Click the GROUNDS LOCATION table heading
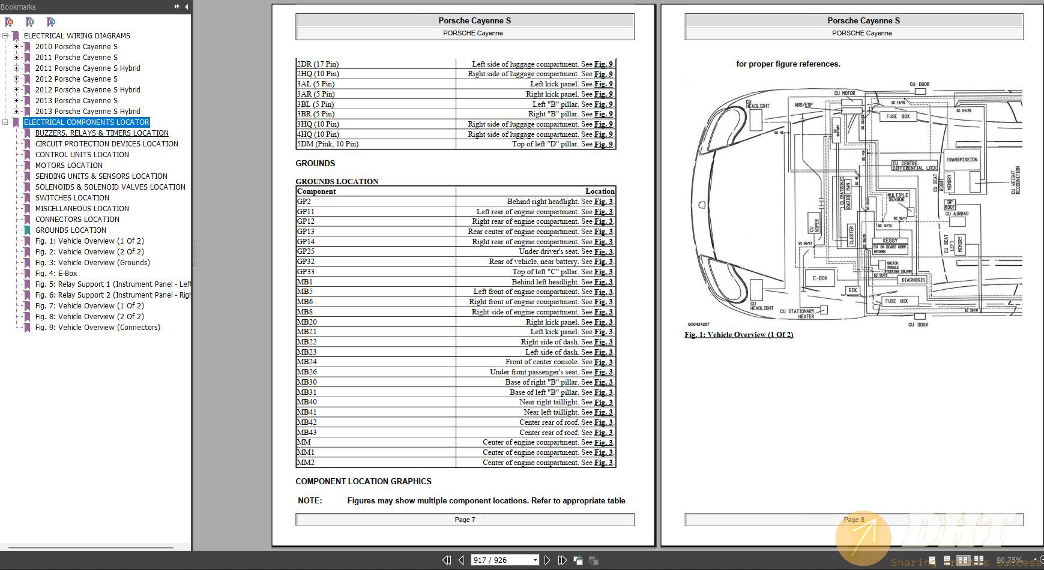 337,181
